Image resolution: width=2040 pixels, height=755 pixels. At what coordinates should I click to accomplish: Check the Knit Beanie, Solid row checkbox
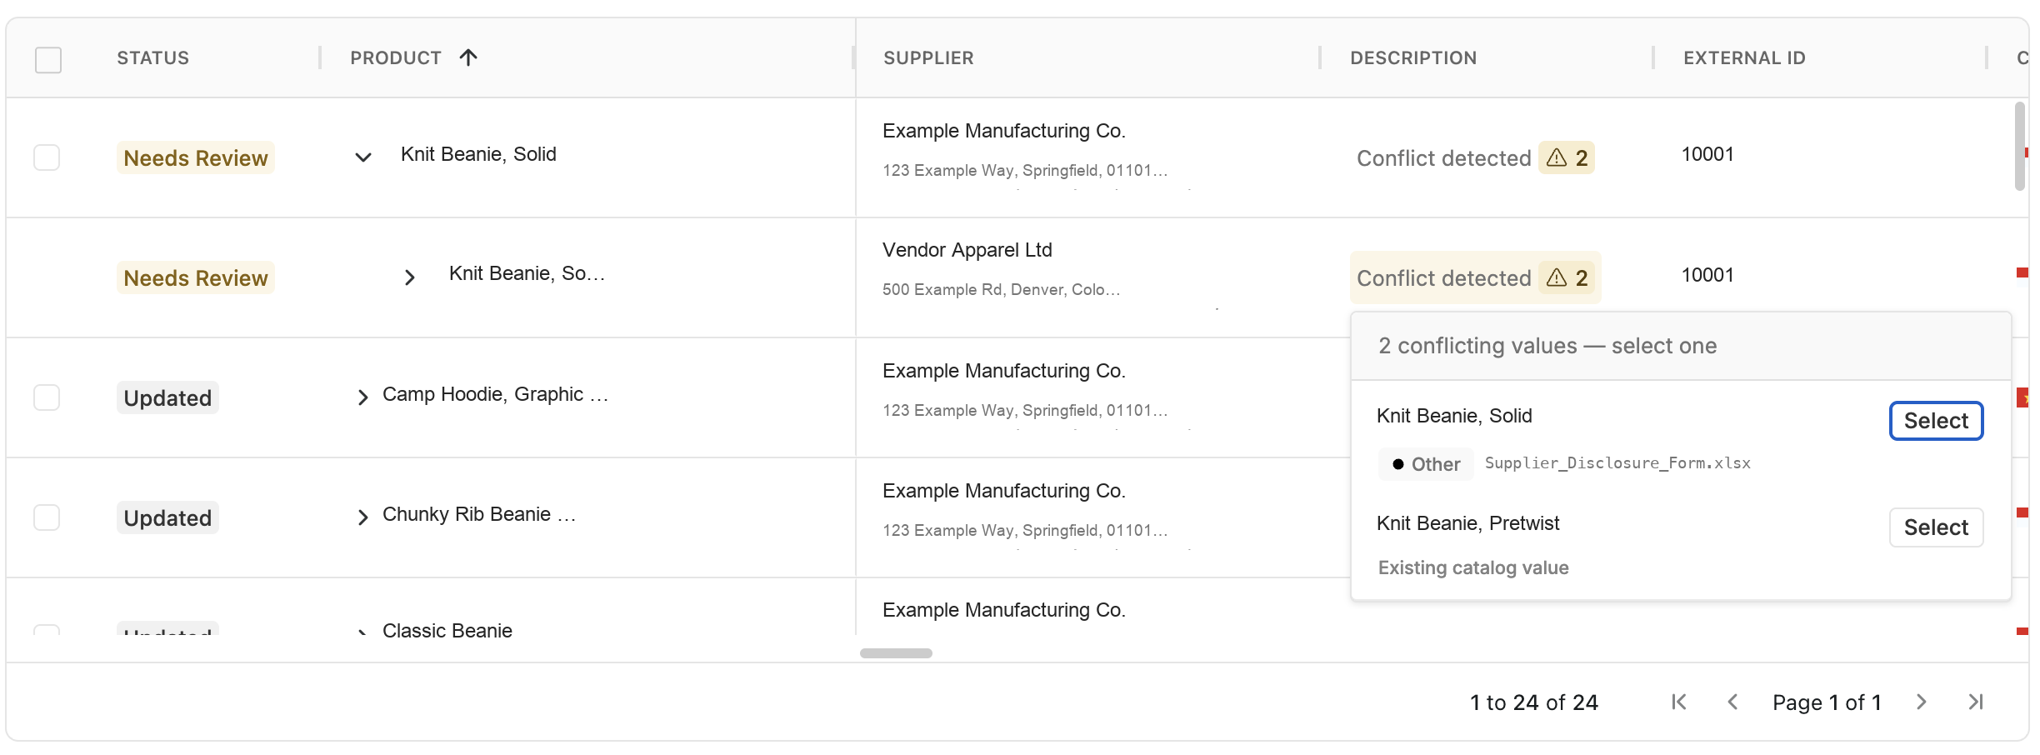pyautogui.click(x=47, y=157)
